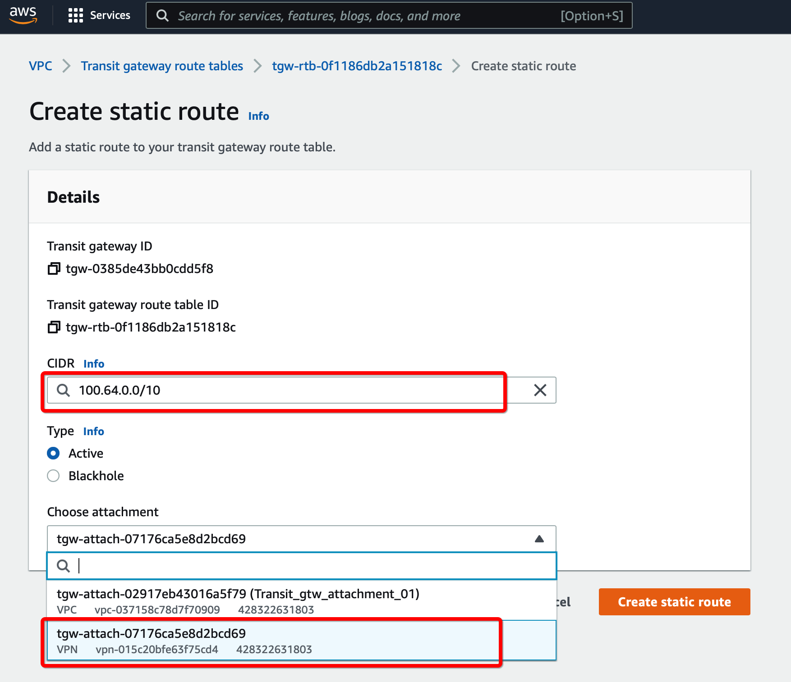
Task: Clear the CIDR field with X
Action: pos(540,390)
